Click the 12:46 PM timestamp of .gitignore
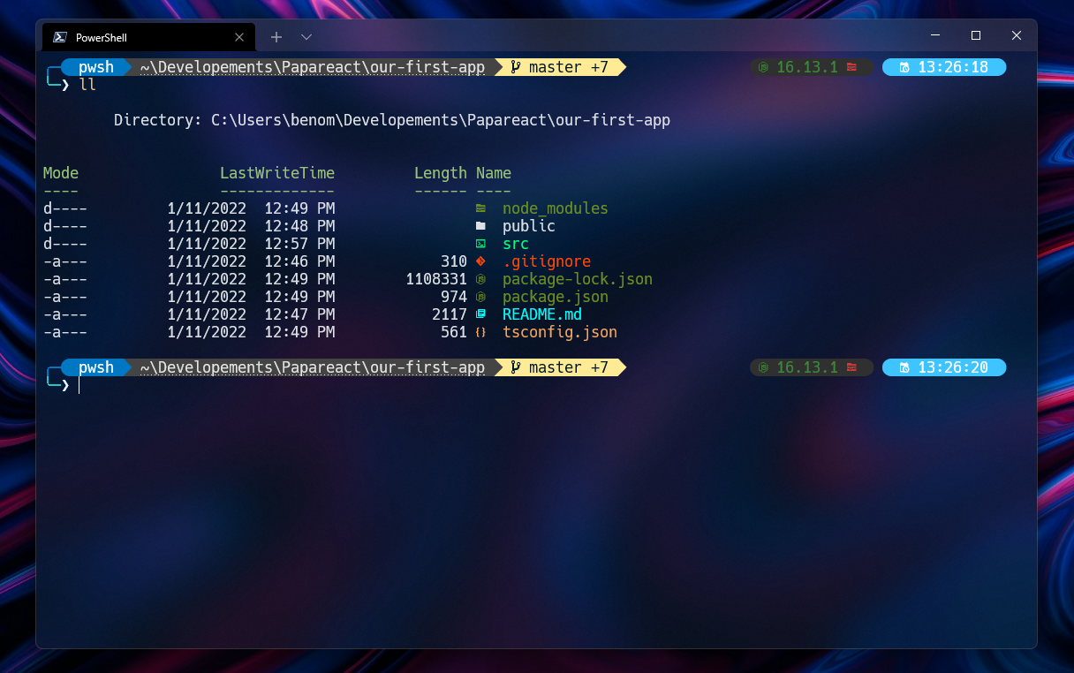 [299, 261]
